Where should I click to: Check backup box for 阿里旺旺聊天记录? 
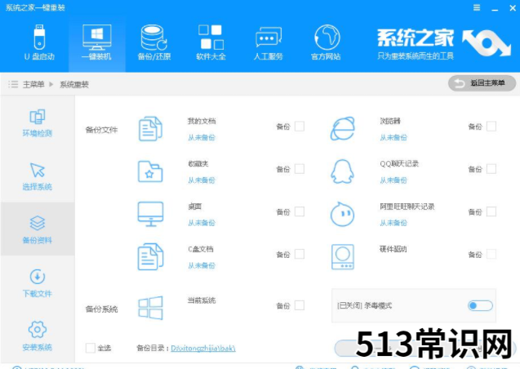491,212
